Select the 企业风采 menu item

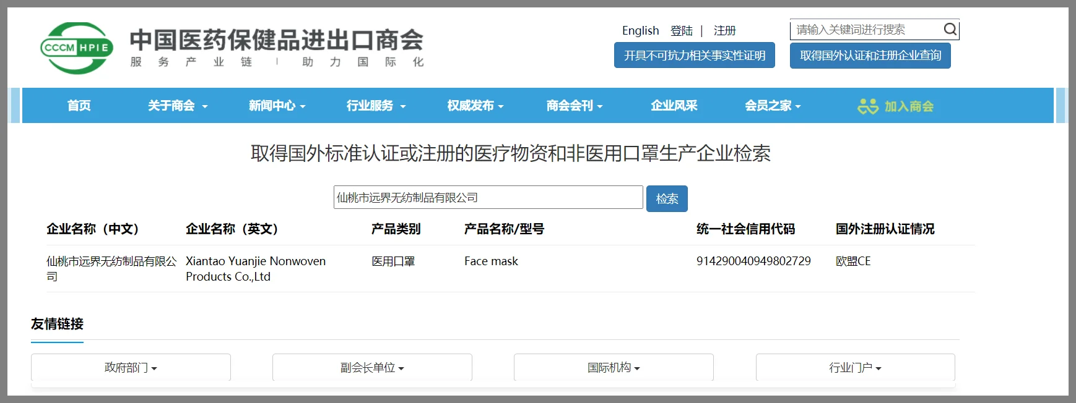674,106
